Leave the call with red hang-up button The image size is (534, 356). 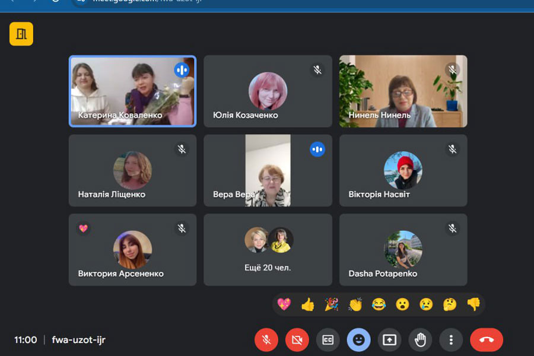coord(487,339)
